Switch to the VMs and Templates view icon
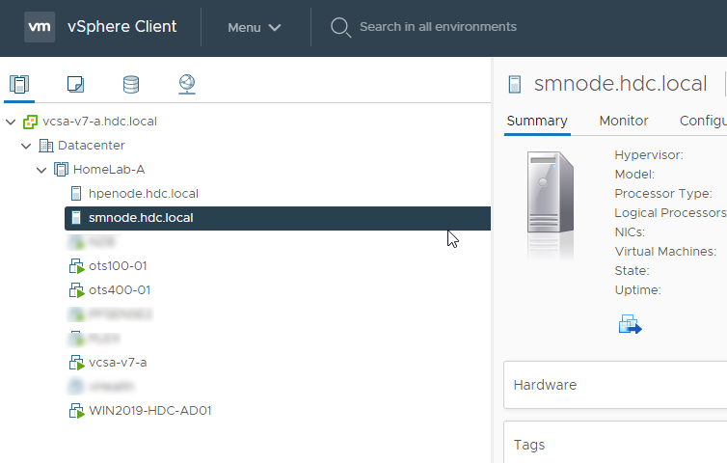The width and height of the screenshot is (727, 463). (75, 85)
